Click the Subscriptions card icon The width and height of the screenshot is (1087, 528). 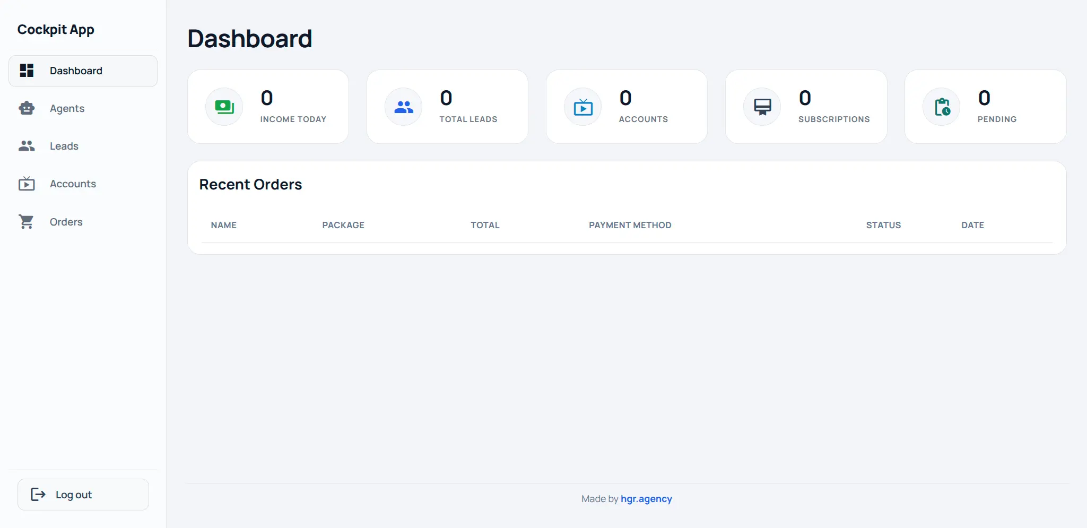[x=762, y=107]
